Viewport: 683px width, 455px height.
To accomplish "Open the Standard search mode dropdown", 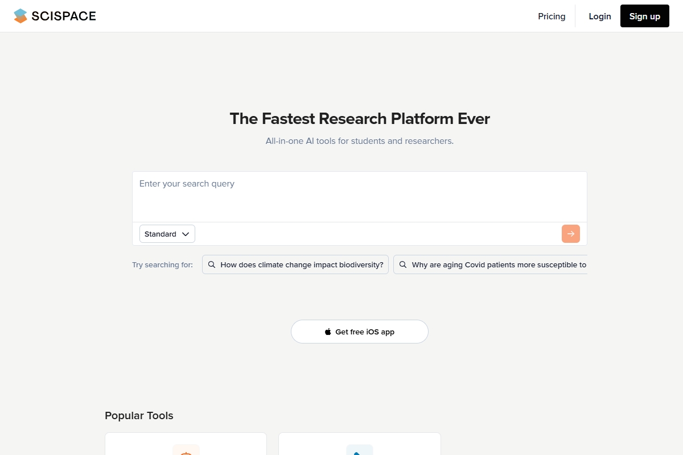I will pyautogui.click(x=167, y=234).
